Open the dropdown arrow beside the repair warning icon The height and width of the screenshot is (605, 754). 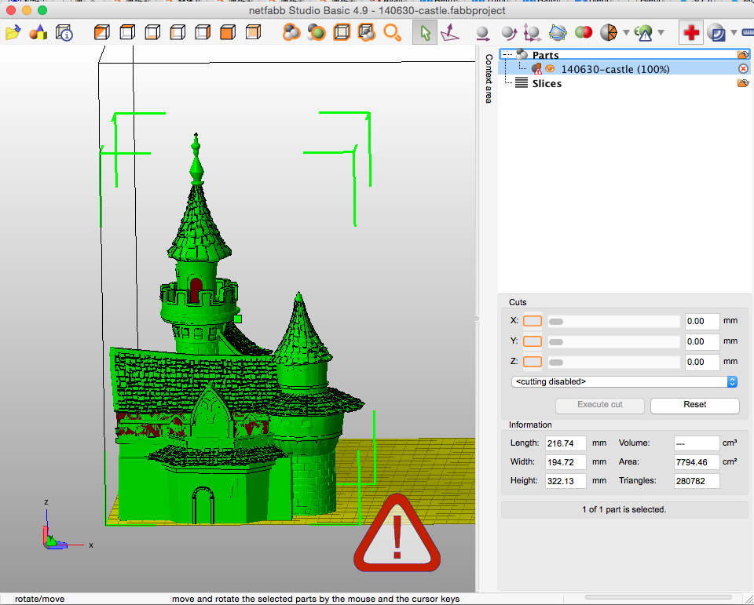tap(661, 33)
